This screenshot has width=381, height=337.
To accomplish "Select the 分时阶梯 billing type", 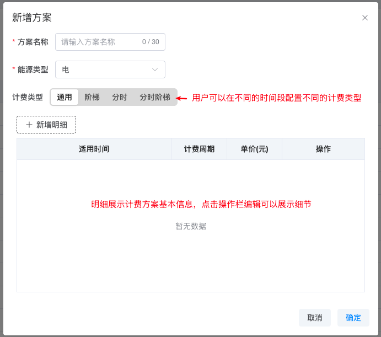I will click(154, 97).
